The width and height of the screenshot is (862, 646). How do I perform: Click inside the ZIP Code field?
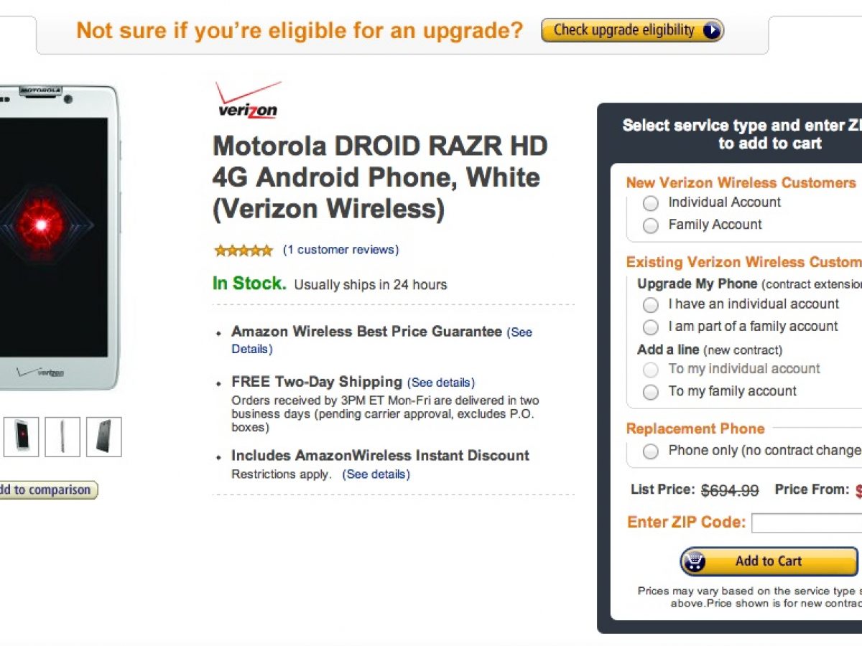[806, 523]
